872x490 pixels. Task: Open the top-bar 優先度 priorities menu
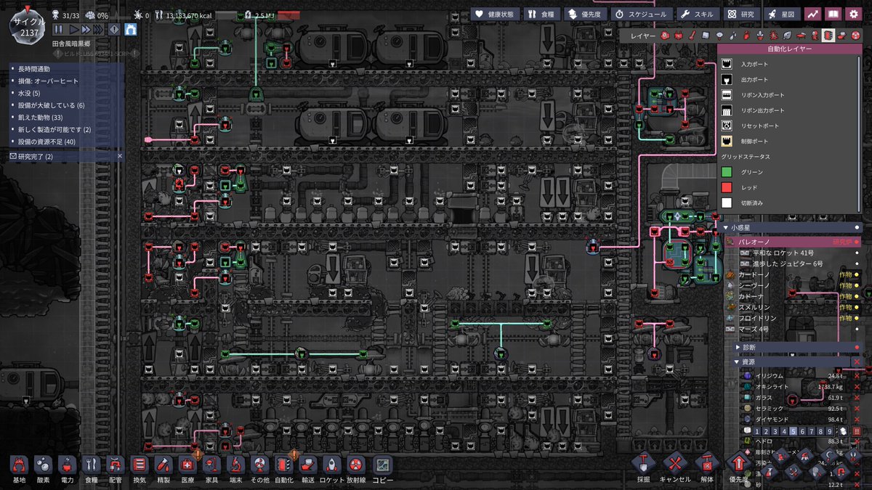click(584, 14)
